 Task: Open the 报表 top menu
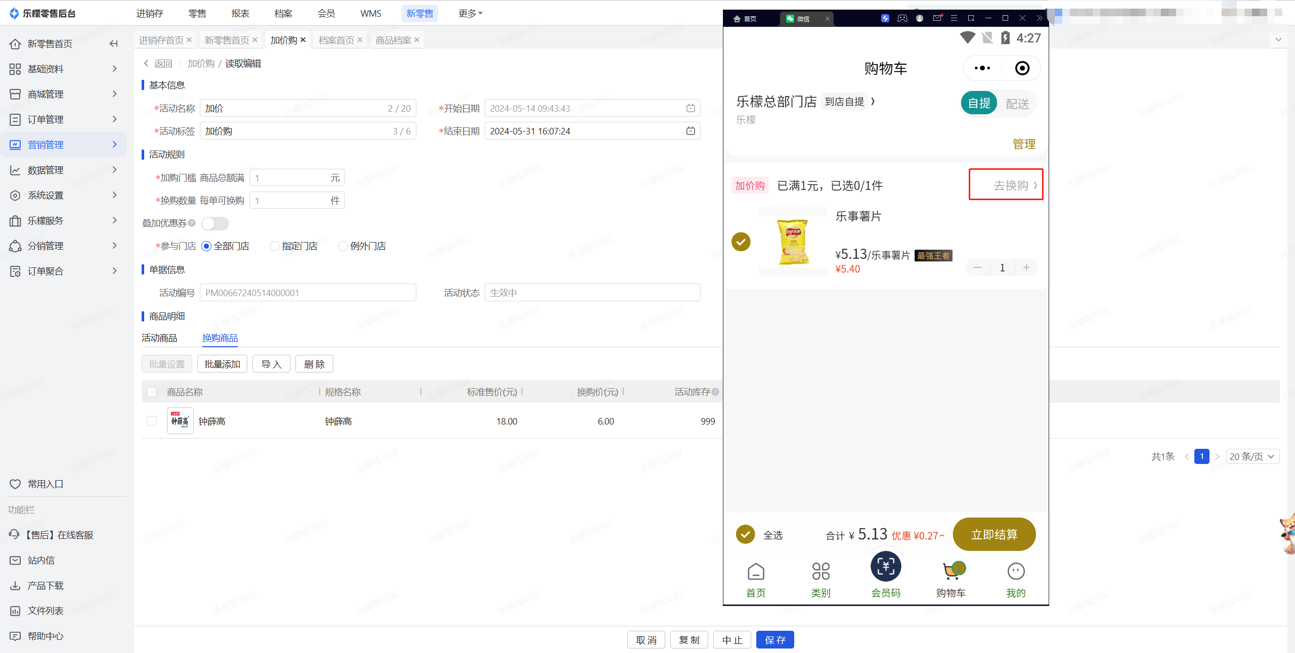pyautogui.click(x=240, y=13)
